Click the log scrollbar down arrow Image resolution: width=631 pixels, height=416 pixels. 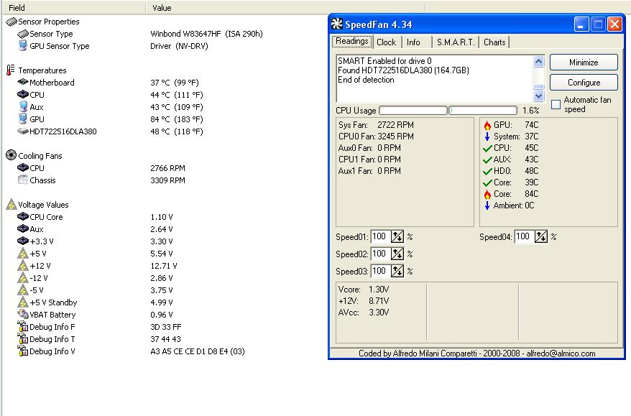538,96
